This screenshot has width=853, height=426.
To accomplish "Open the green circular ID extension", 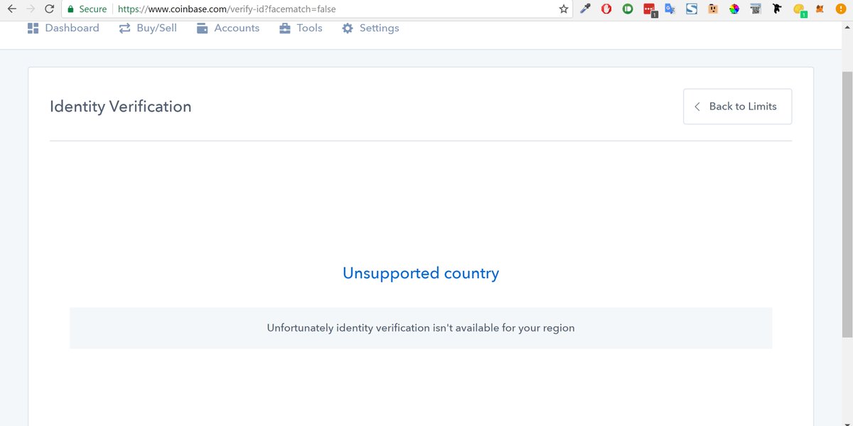I will pyautogui.click(x=628, y=9).
